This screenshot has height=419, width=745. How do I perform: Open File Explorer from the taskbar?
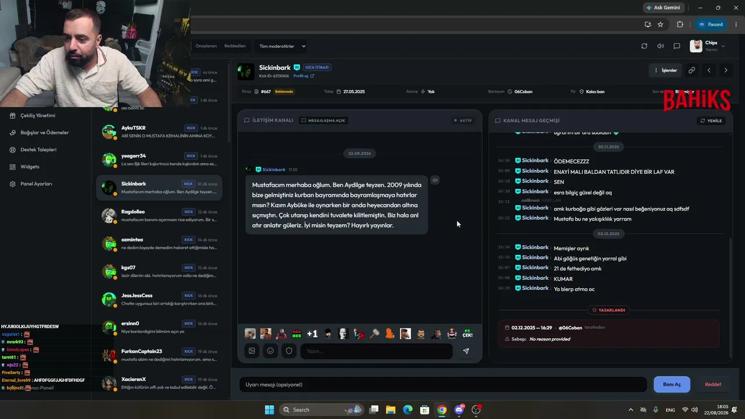tap(391, 410)
